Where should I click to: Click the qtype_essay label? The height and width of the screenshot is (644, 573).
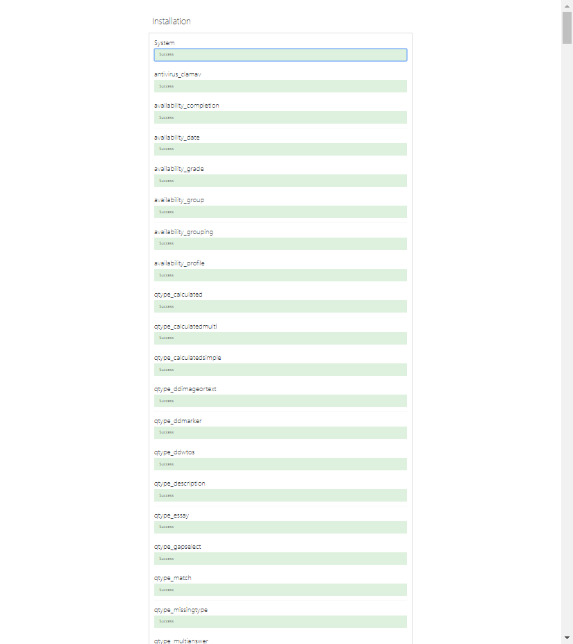172,515
